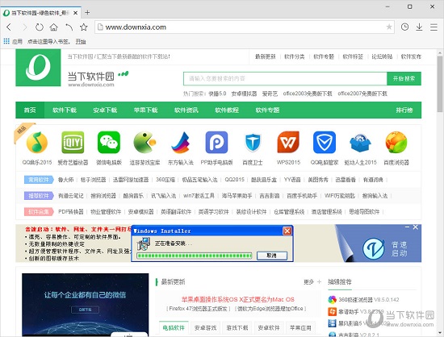This screenshot has height=337, width=444.
Task: Open the 百度卫士 shield icon
Action: (x=253, y=142)
